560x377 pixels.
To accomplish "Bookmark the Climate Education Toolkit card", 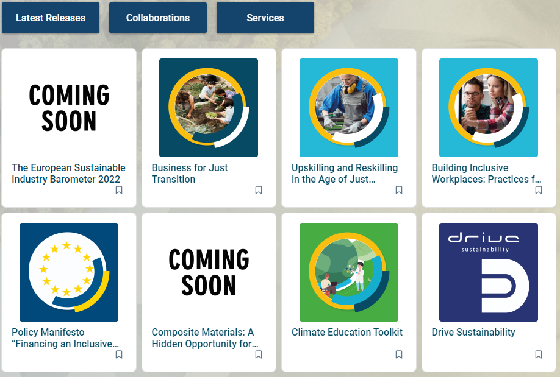I will [x=399, y=354].
